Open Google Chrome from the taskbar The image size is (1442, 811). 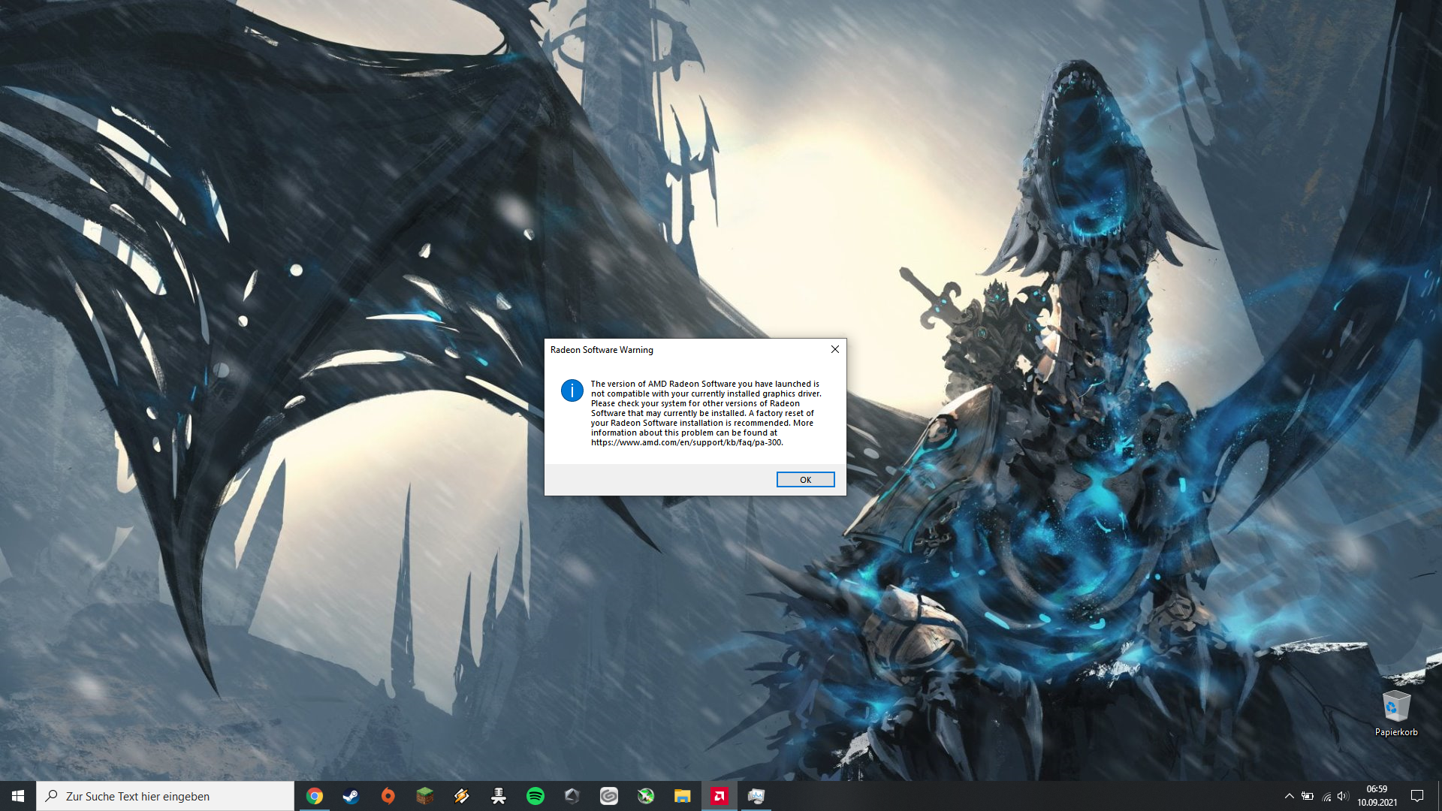click(315, 796)
